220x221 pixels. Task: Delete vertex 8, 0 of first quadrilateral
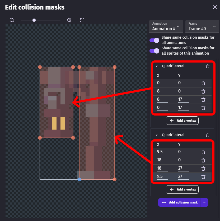pyautogui.click(x=203, y=91)
